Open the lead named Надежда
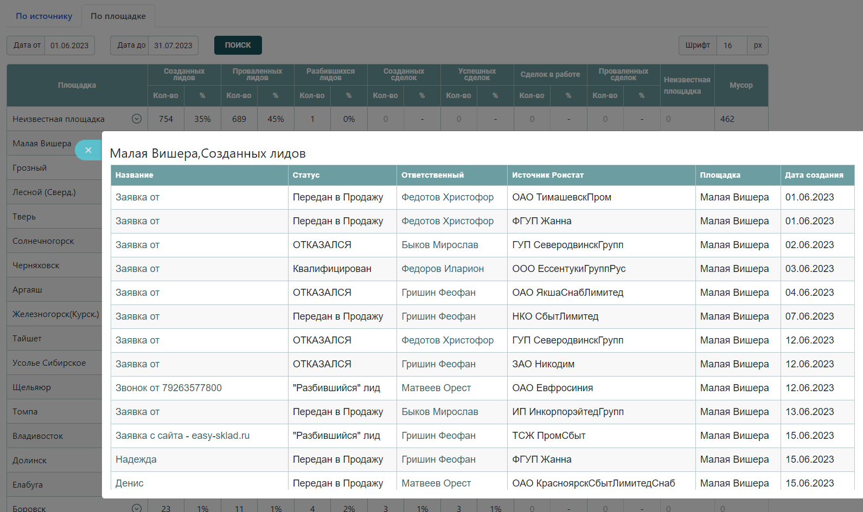 136,459
